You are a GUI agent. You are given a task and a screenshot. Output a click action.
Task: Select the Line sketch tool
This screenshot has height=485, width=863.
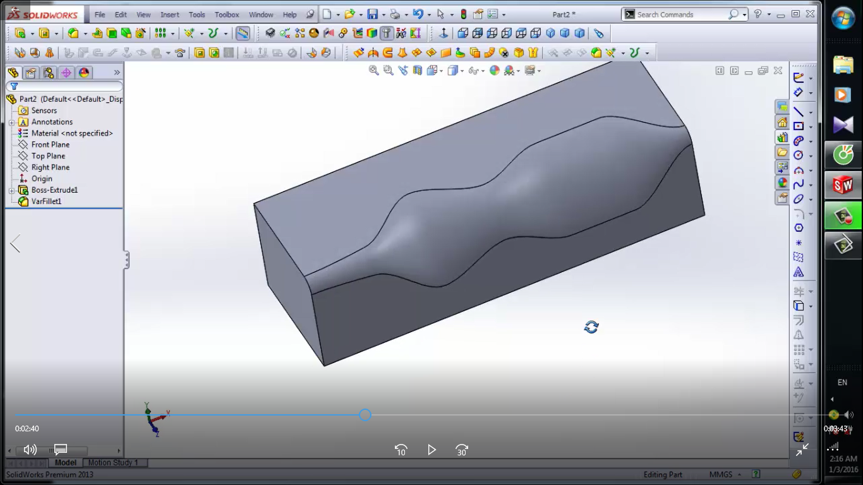799,112
